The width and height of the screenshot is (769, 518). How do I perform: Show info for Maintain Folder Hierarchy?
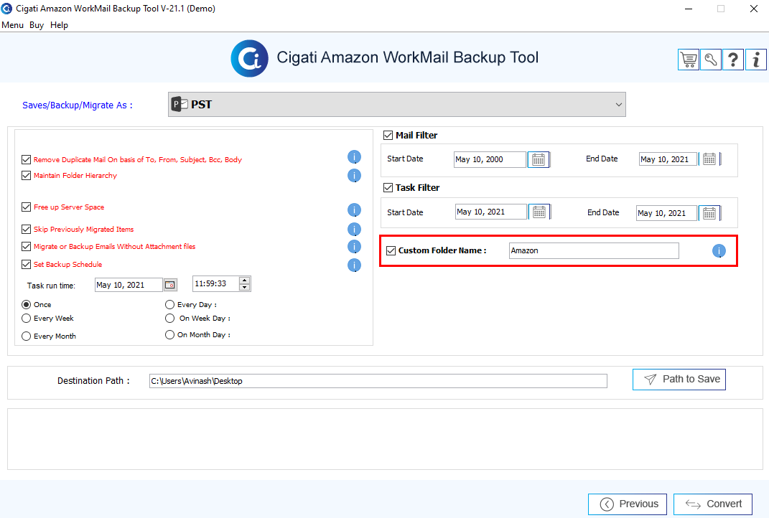(354, 176)
